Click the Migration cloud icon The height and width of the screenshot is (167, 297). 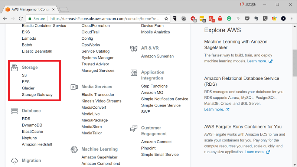(14, 161)
